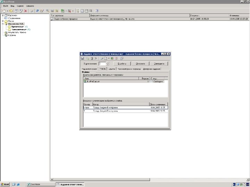Click the red document icon in dialog toolbar
The width and height of the screenshot is (250, 187).
(x=116, y=59)
